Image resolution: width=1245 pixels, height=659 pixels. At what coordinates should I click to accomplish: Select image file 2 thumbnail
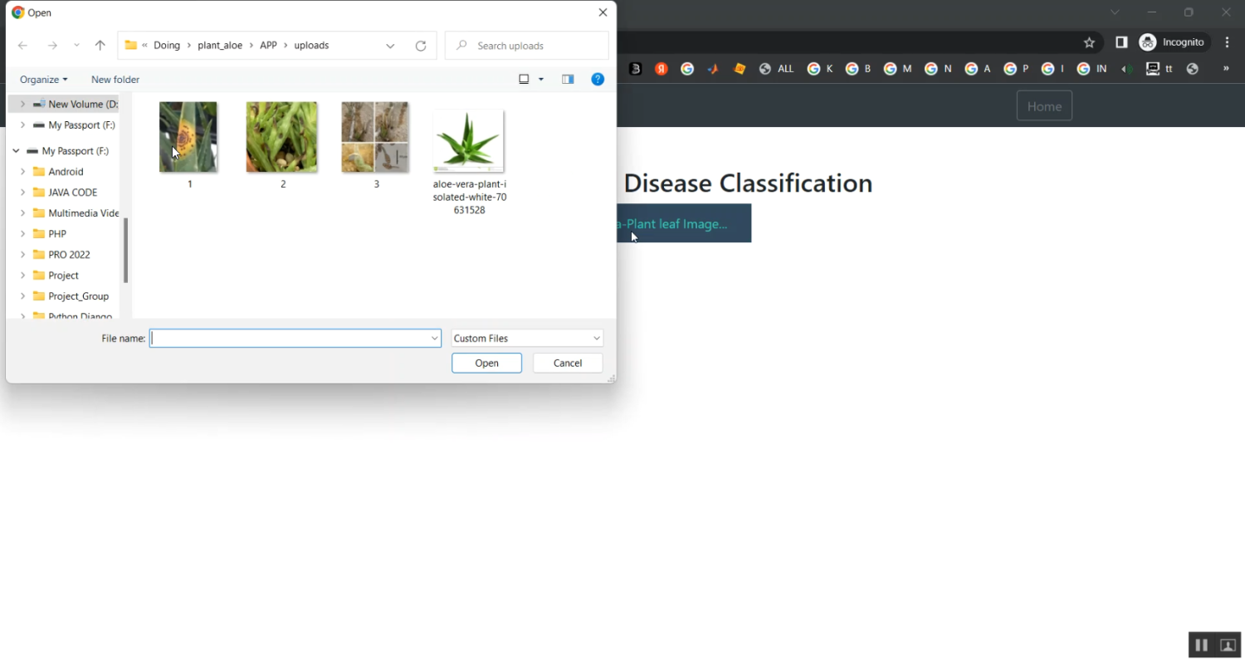pos(282,137)
